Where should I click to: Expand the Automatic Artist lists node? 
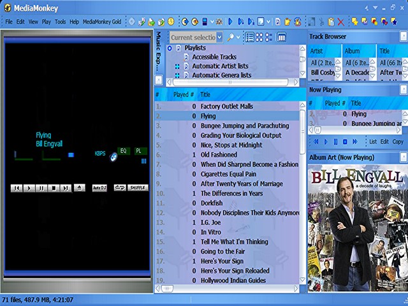tap(177, 66)
